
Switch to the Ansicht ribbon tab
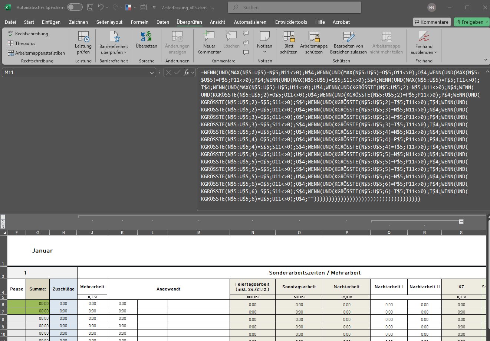(217, 22)
